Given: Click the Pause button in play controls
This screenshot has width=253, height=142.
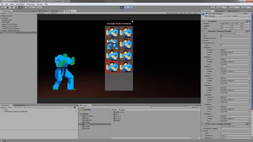Looking at the screenshot, I should point(126,7).
